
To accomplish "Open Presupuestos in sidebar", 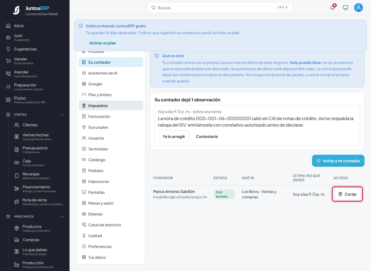I will coord(39,150).
